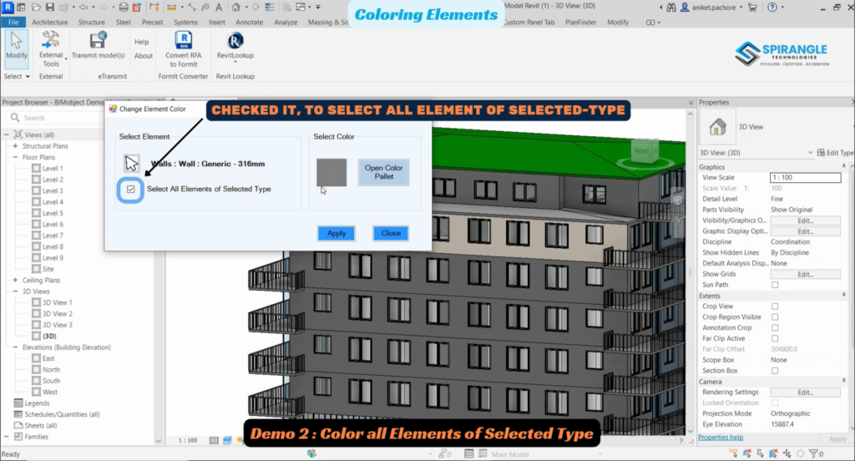Select the Text tool icon (letter A)
The width and height of the screenshot is (855, 461).
[219, 7]
